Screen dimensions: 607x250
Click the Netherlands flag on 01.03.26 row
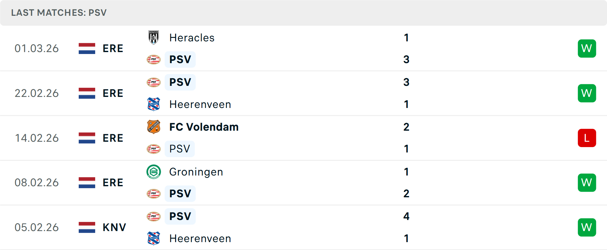coord(87,48)
